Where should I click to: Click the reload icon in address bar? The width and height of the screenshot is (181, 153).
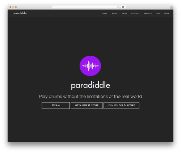[x=118, y=7]
